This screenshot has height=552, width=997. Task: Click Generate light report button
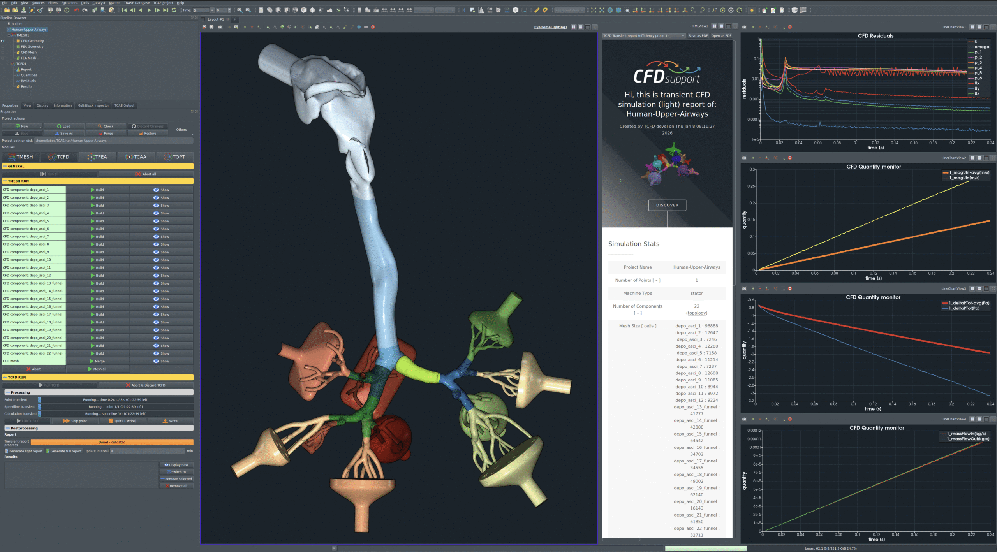[24, 451]
